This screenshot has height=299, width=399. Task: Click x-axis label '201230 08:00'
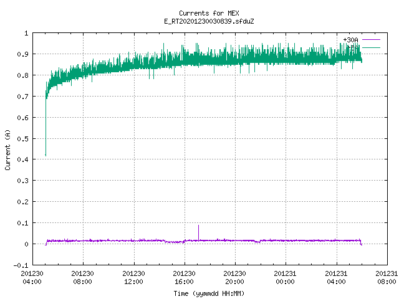pyautogui.click(x=83, y=278)
